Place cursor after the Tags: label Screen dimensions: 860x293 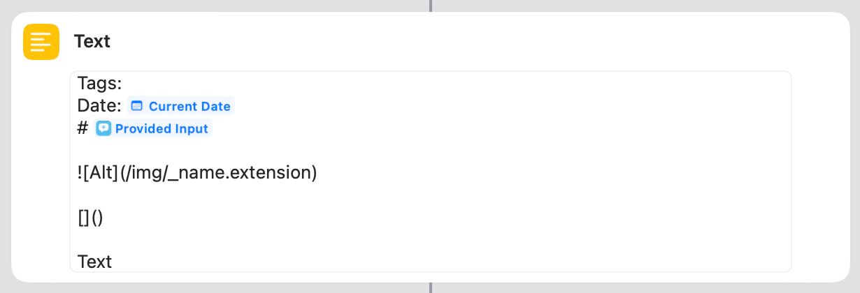[124, 84]
